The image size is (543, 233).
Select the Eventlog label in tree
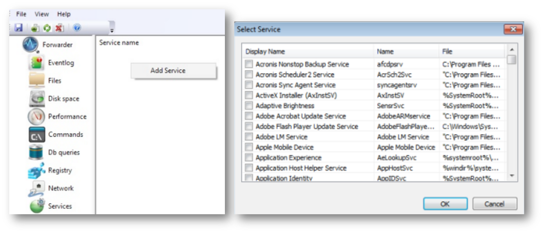click(x=61, y=63)
